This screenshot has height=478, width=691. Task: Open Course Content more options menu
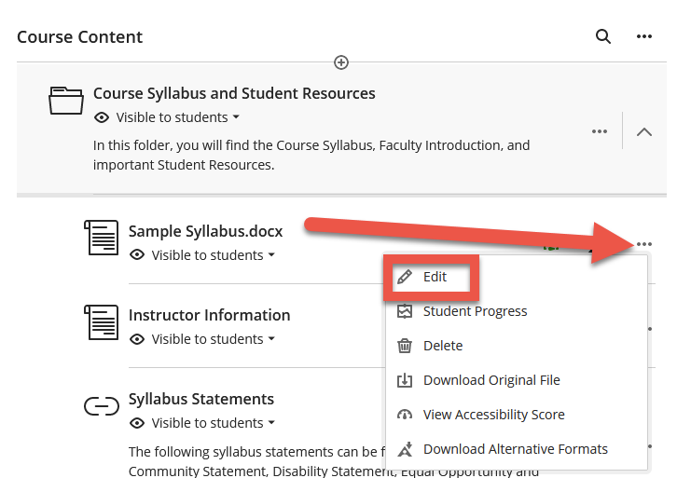643,36
